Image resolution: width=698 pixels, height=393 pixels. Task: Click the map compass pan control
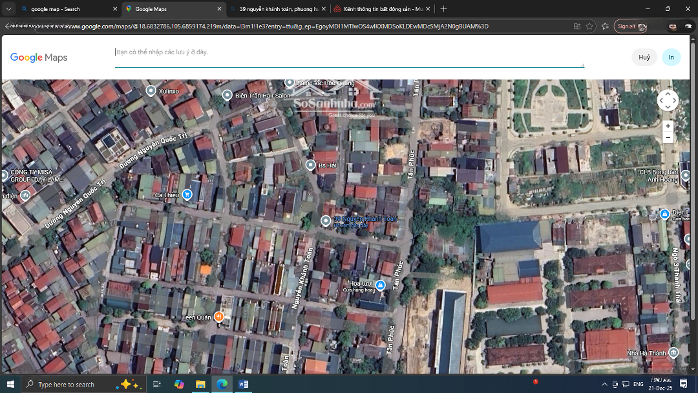(668, 100)
